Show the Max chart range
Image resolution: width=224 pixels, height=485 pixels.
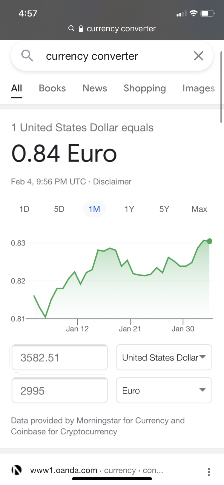pyautogui.click(x=199, y=209)
